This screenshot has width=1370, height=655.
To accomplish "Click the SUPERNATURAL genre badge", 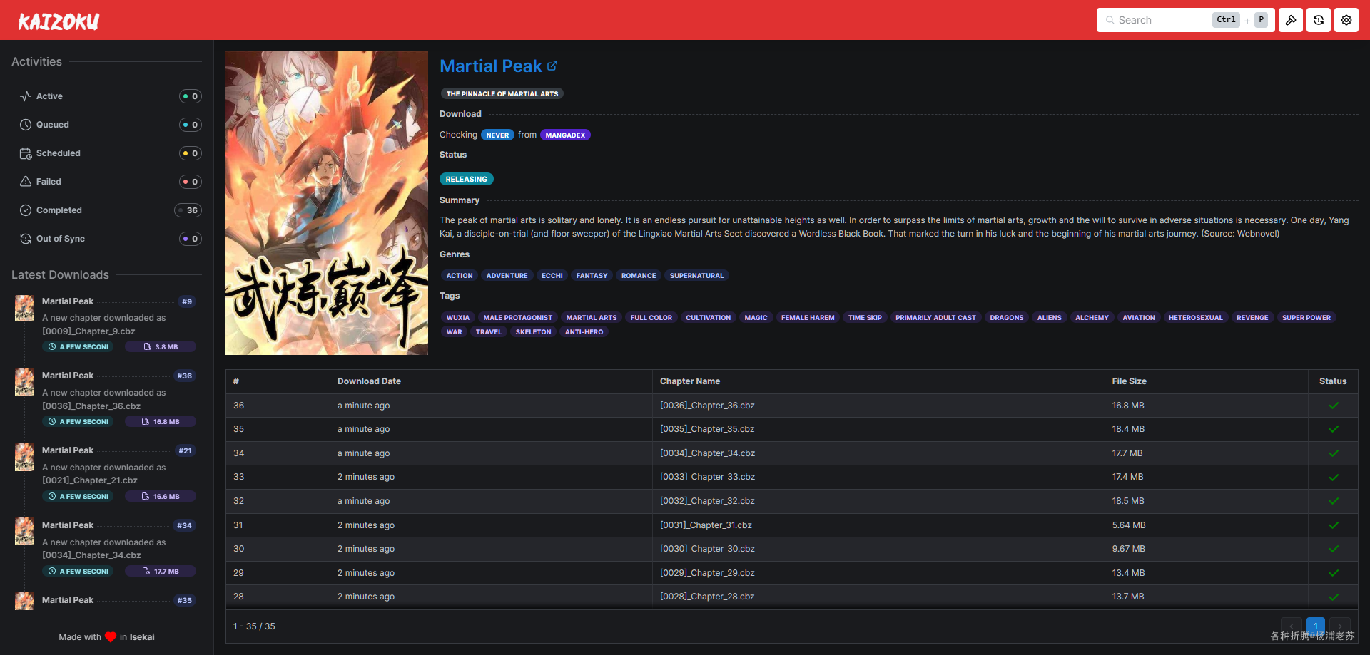I will pos(696,276).
